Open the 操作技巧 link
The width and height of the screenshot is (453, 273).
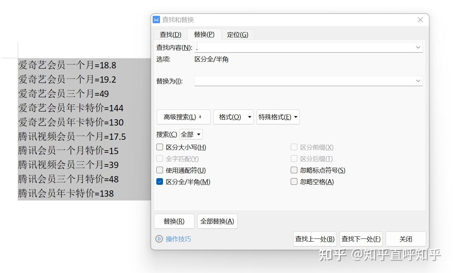tap(178, 239)
